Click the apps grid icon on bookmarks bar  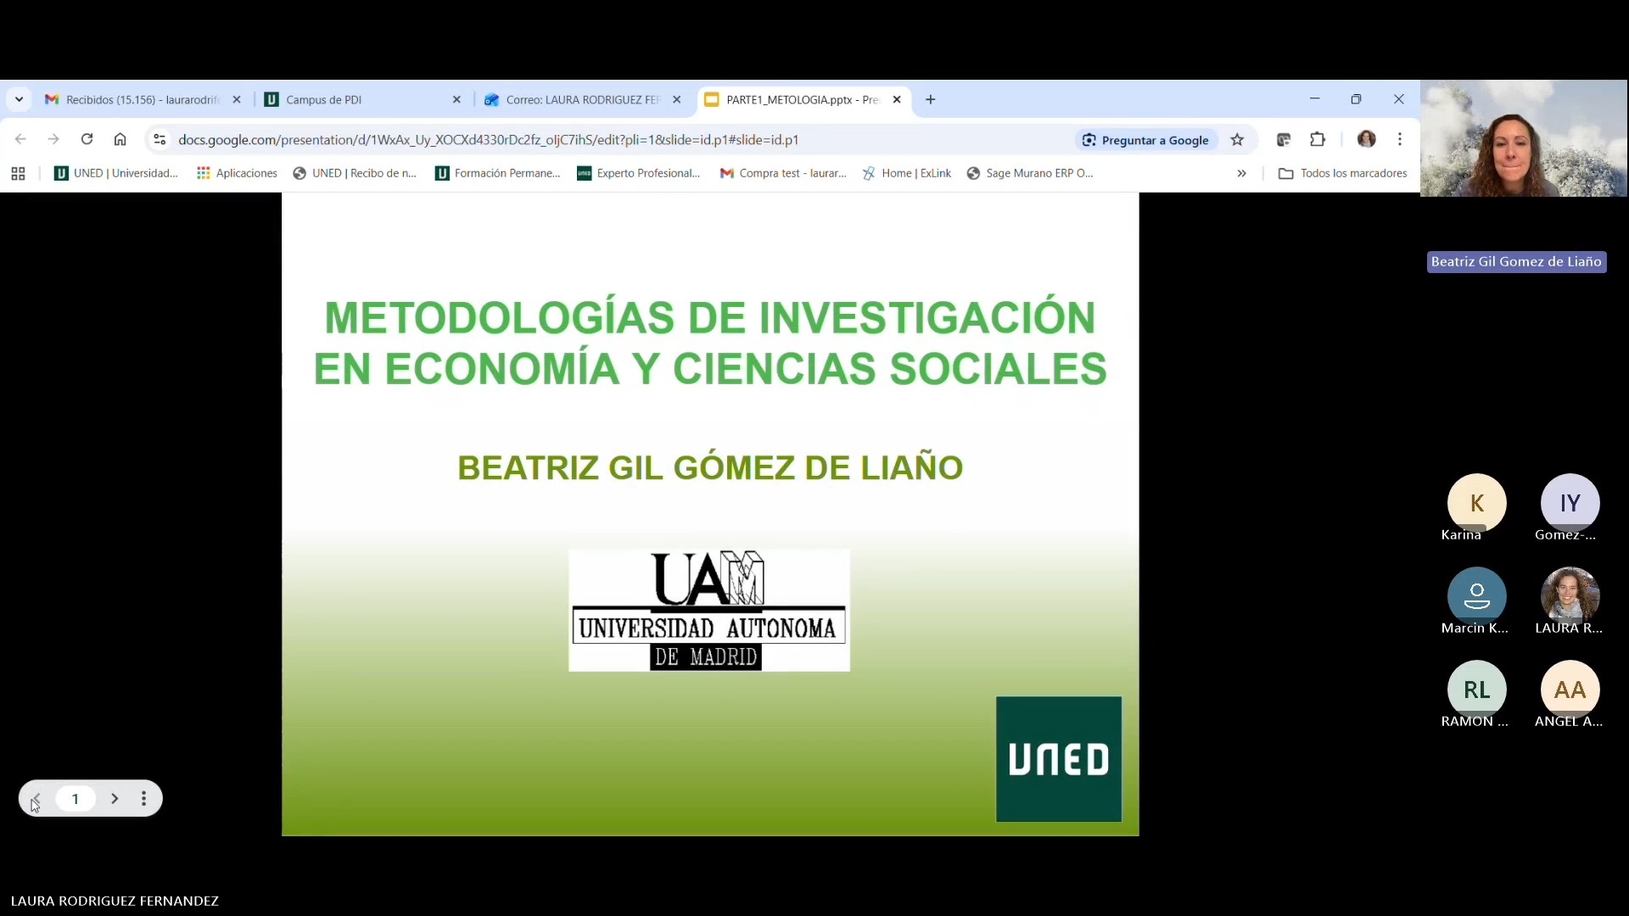click(x=17, y=173)
